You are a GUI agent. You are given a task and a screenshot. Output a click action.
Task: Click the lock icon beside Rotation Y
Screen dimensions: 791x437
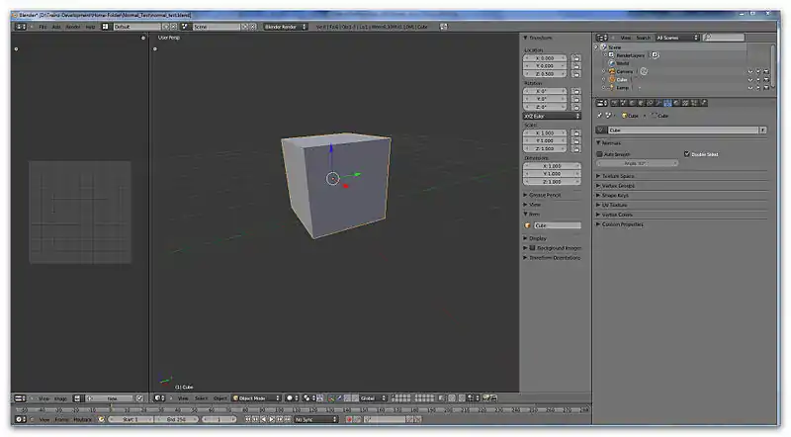[576, 99]
